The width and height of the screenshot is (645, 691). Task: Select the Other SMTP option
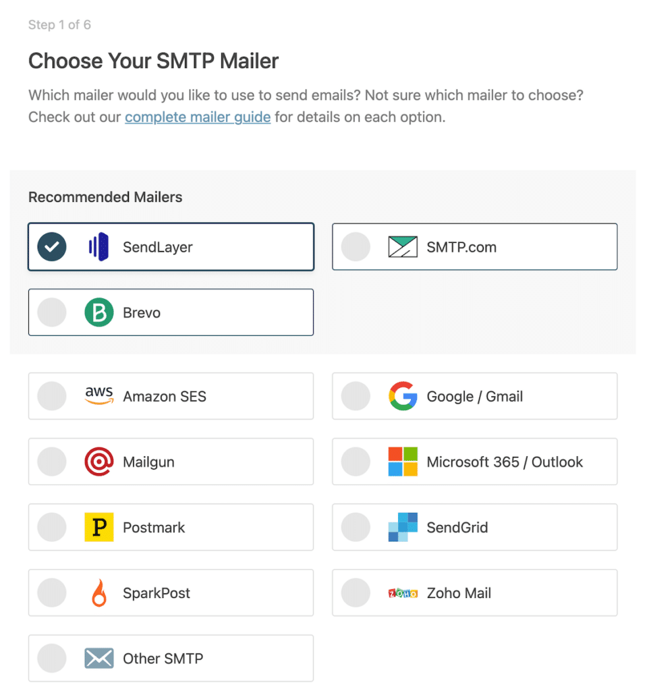[51, 658]
